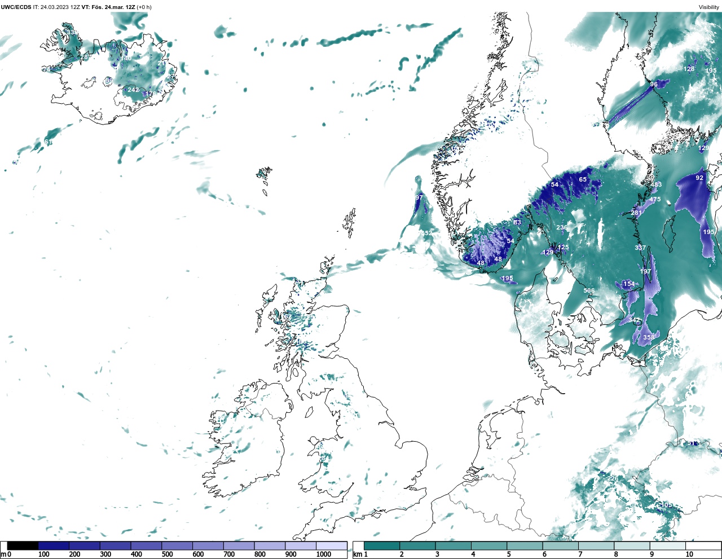Click the visibility value '125' on the map
This screenshot has height=559, width=722.
pos(563,248)
